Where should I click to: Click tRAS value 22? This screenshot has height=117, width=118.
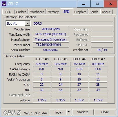(x=42, y=85)
